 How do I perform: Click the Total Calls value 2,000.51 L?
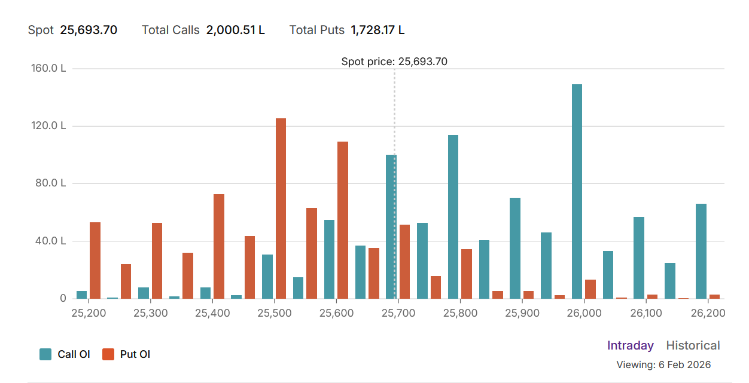(x=235, y=30)
